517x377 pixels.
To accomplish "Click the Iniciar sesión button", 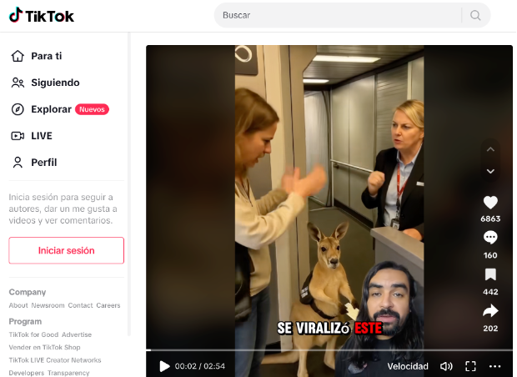I will (x=67, y=250).
